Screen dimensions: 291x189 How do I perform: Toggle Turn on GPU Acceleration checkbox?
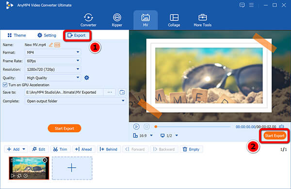pyautogui.click(x=5, y=85)
